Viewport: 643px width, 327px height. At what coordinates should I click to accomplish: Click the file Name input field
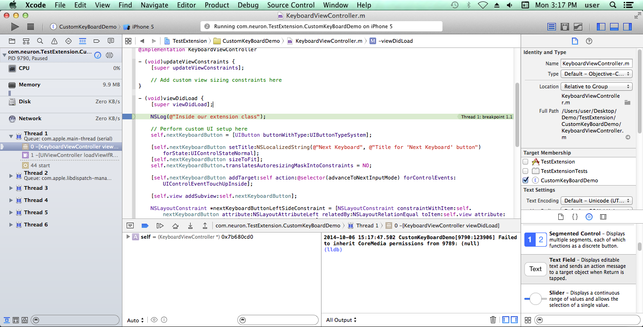pyautogui.click(x=596, y=63)
